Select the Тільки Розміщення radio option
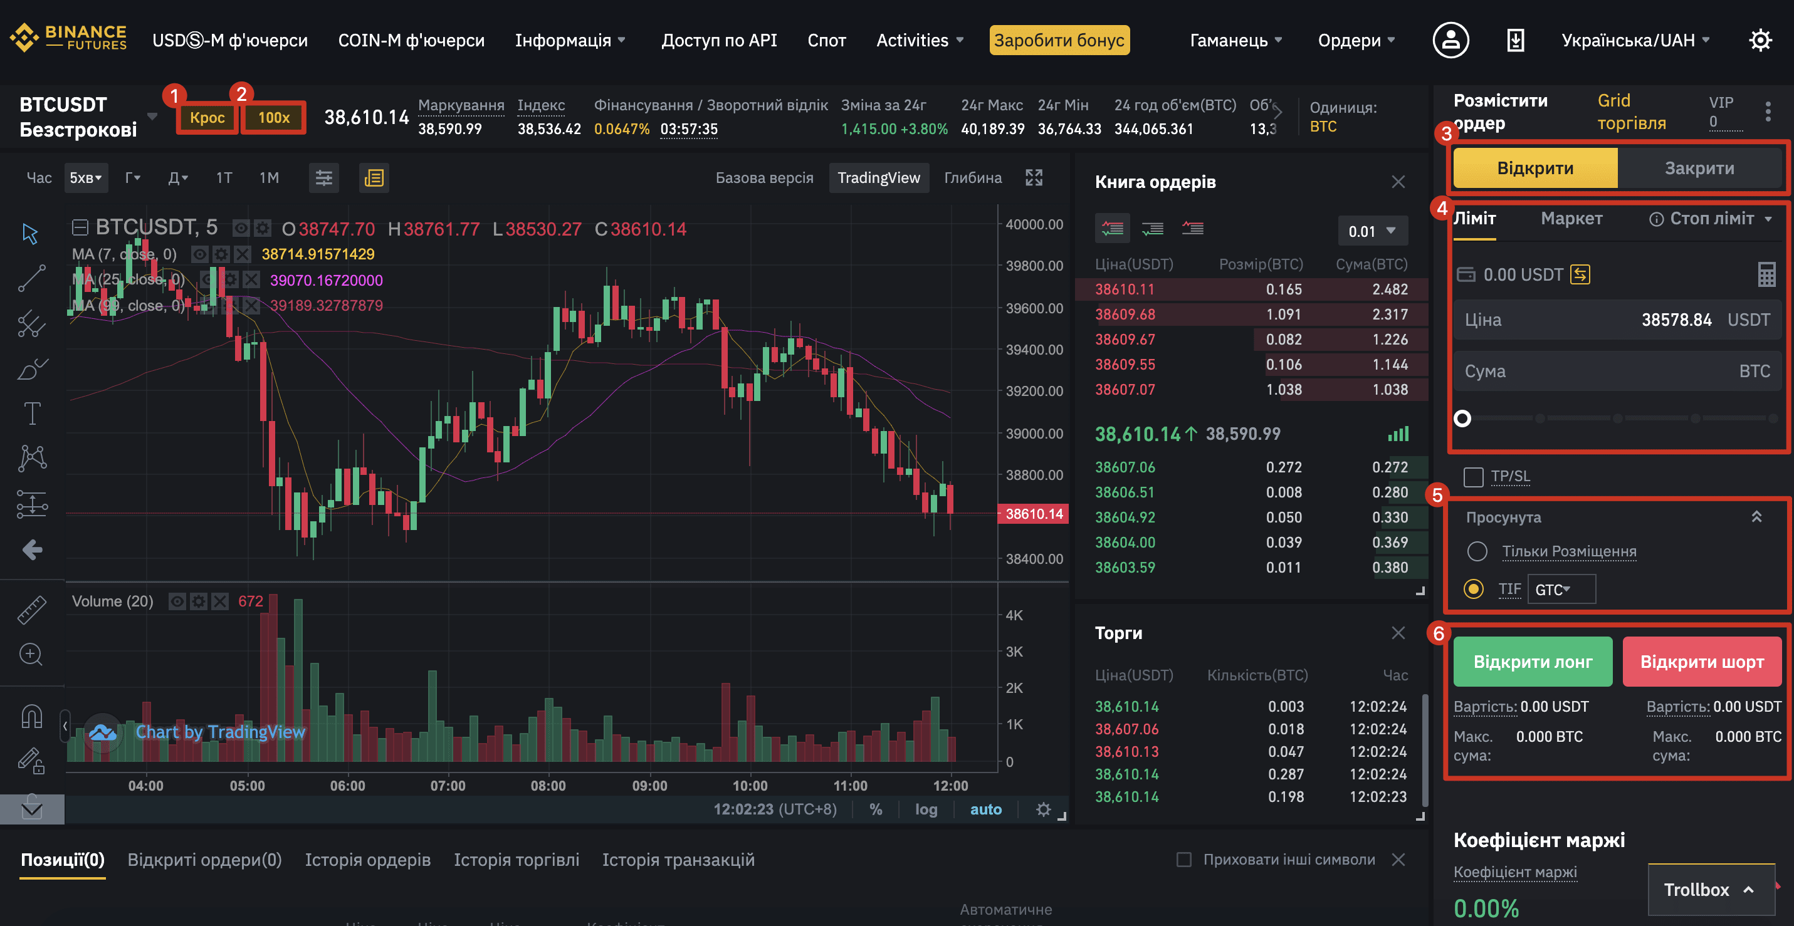 pos(1477,551)
